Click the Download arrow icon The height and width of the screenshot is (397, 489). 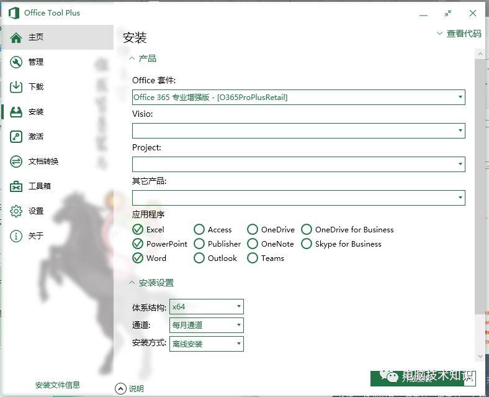point(16,87)
